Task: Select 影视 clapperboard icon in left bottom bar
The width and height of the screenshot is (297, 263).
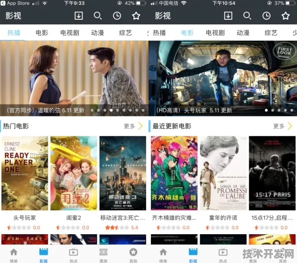Action: click(43, 252)
